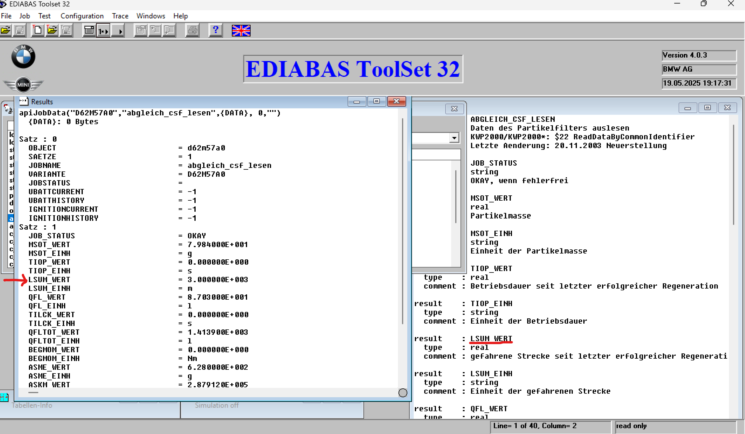Image resolution: width=745 pixels, height=434 pixels.
Task: Open the Trace menu
Action: click(120, 16)
